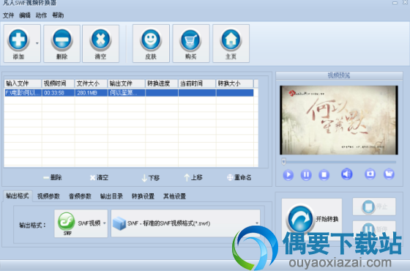
Task: Expand the 添加 button dropdown arrow
Action: (x=37, y=43)
